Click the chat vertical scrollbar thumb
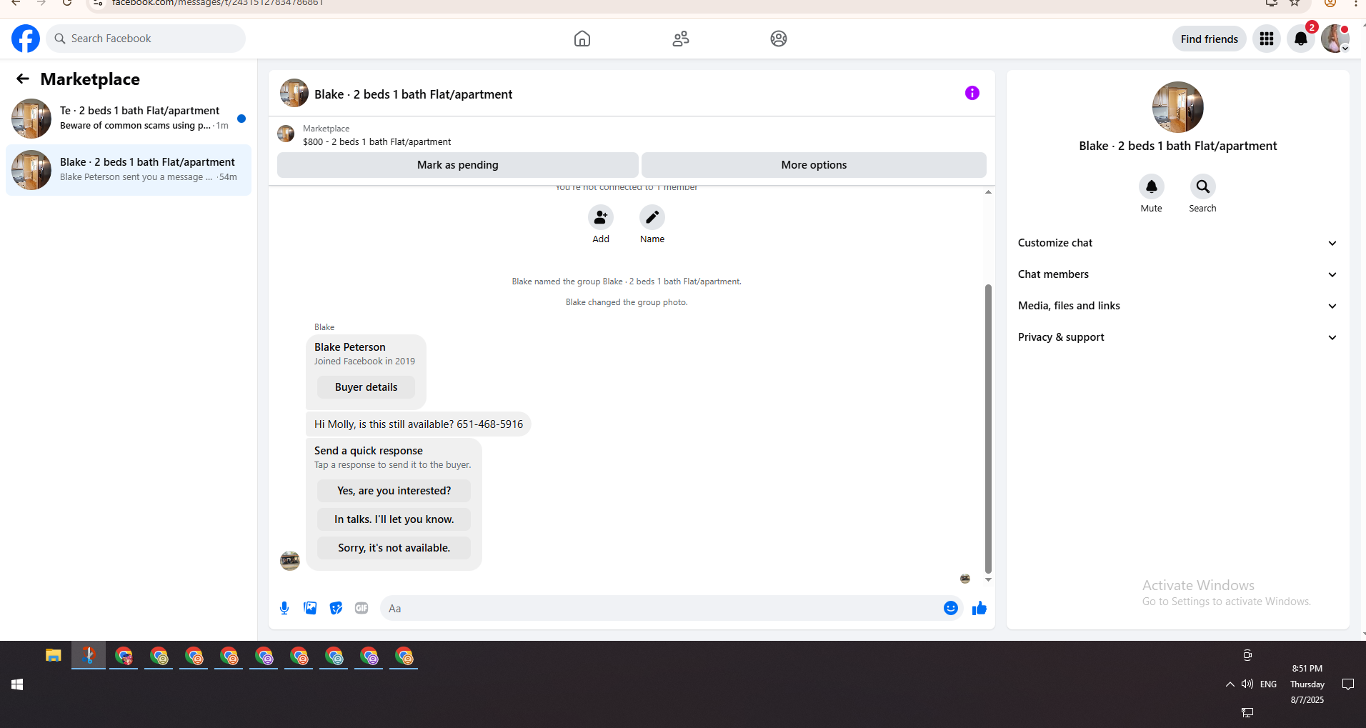The width and height of the screenshot is (1366, 728). [988, 429]
